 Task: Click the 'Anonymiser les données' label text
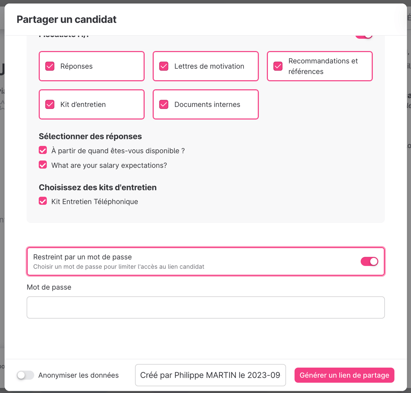coord(78,375)
